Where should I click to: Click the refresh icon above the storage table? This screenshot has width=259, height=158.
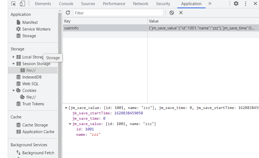68,12
